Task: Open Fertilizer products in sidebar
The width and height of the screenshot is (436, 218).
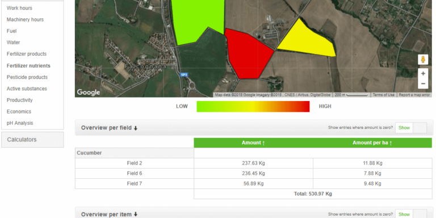Action: [27, 54]
